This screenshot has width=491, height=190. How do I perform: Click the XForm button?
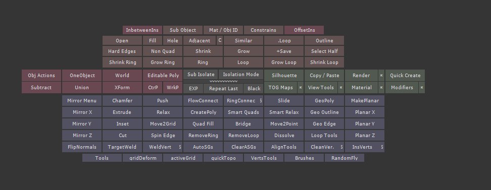pos(122,88)
